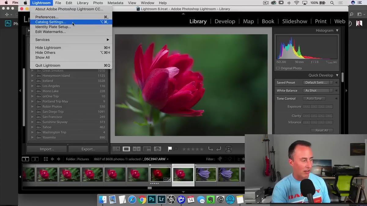Click the Export button
This screenshot has width=367, height=206.
(x=88, y=149)
